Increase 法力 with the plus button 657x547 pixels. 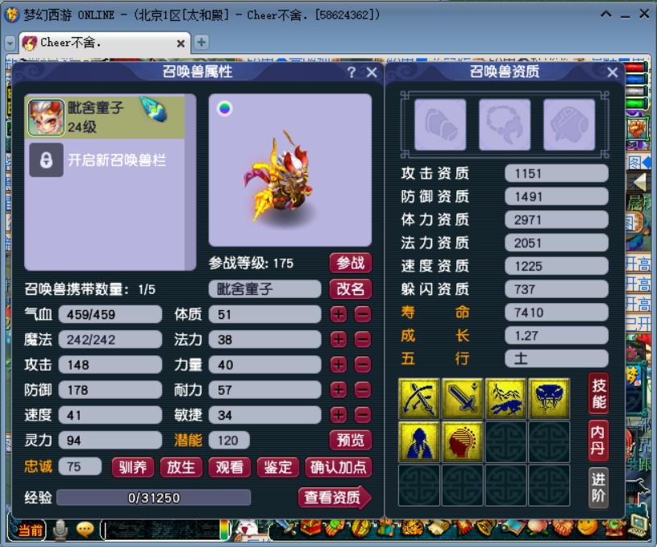click(x=339, y=339)
